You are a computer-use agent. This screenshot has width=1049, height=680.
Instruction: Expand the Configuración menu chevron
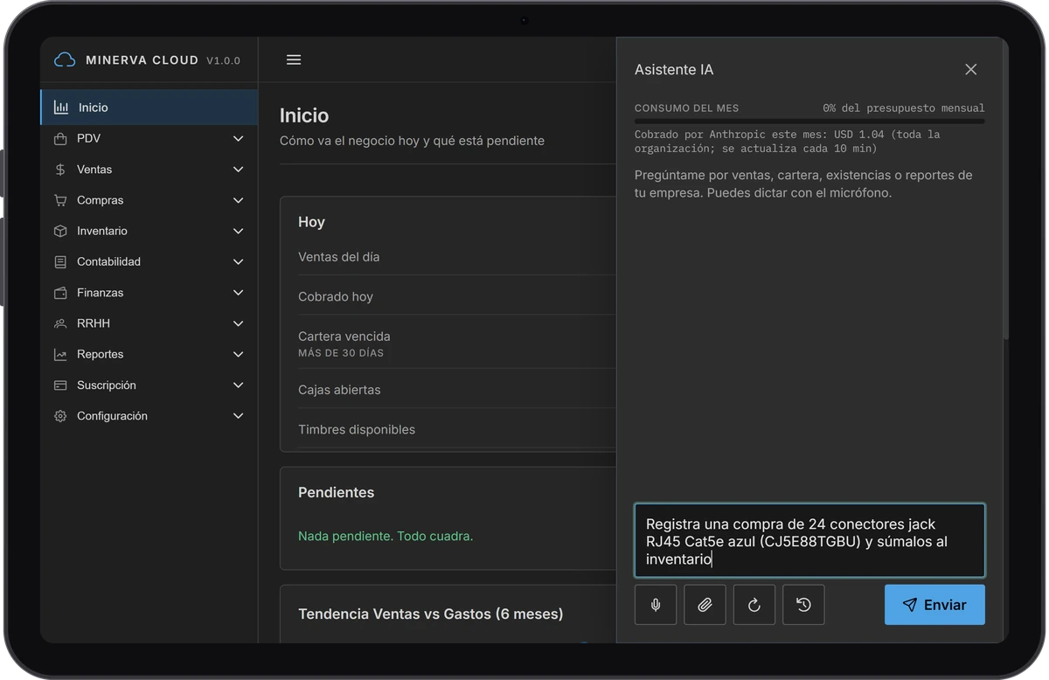239,416
